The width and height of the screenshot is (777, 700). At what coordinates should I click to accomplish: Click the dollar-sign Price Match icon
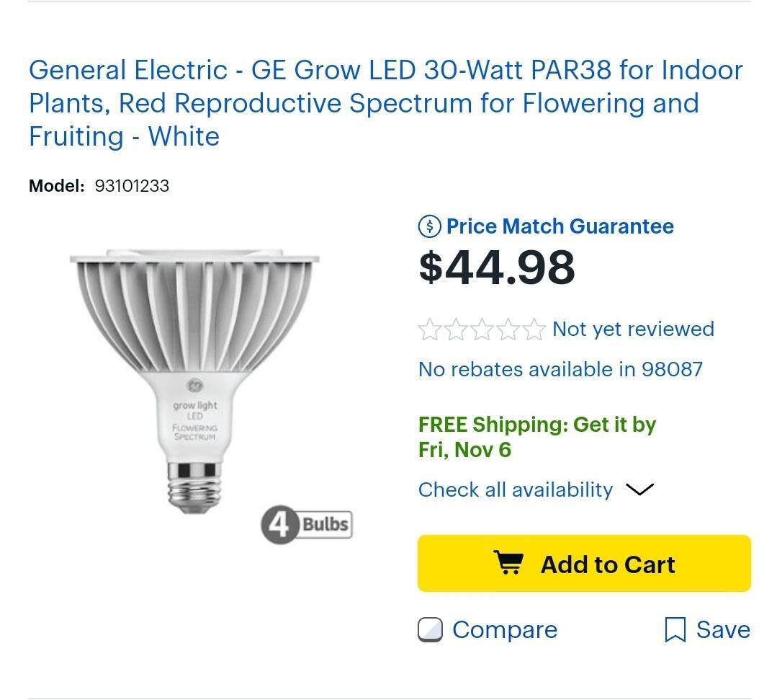coord(430,226)
